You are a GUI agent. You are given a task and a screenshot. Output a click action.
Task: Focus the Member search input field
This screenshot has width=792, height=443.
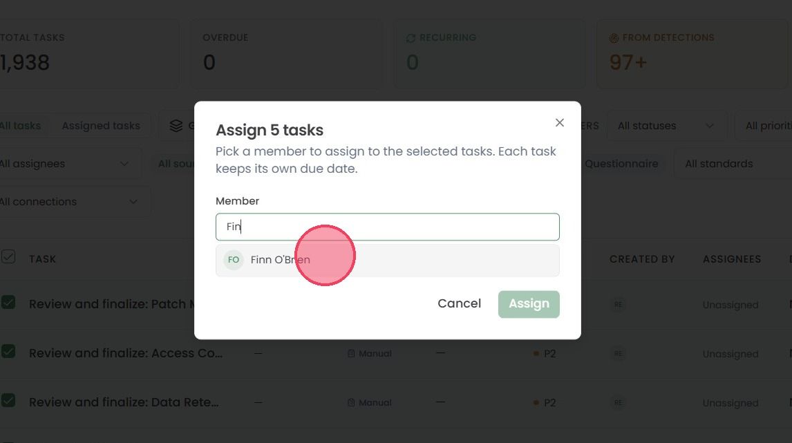(x=388, y=227)
